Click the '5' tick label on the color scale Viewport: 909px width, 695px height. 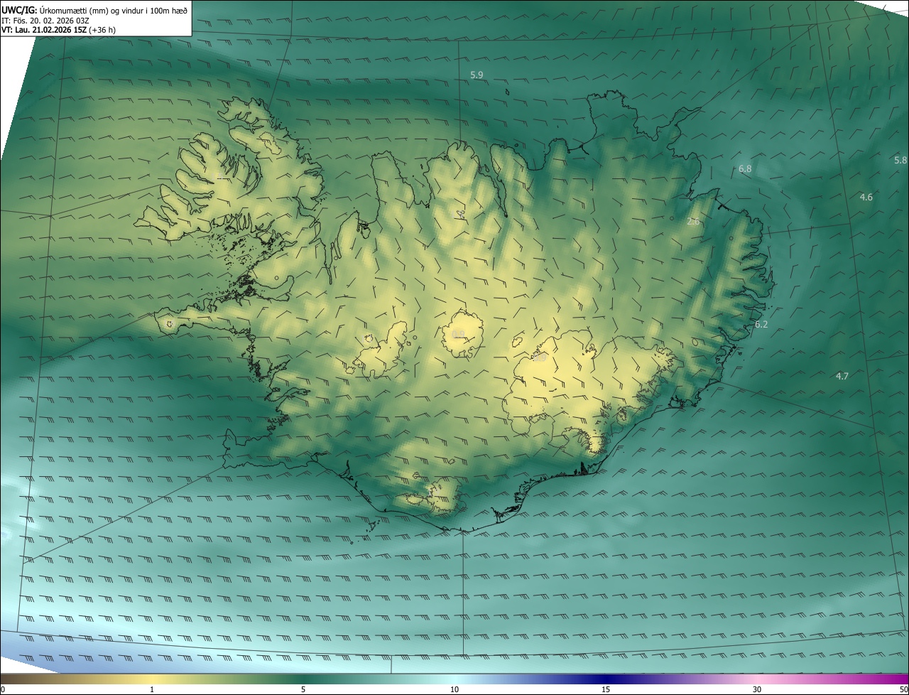(x=303, y=689)
